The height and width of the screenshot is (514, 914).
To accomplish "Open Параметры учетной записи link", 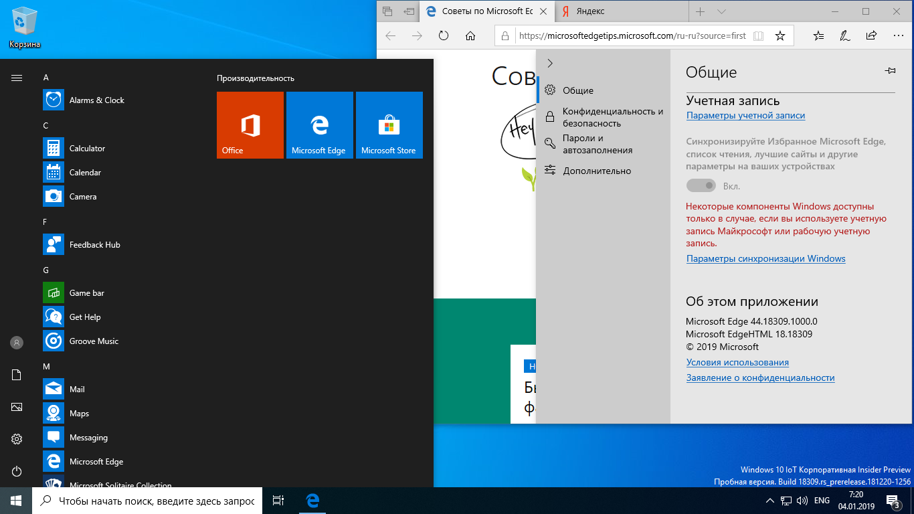I will point(745,115).
